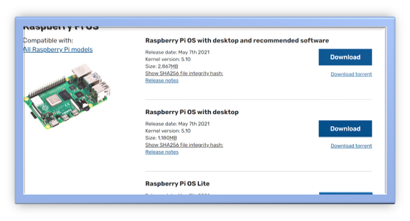Show SHA256 hash for desktop and recommended software

tap(184, 73)
